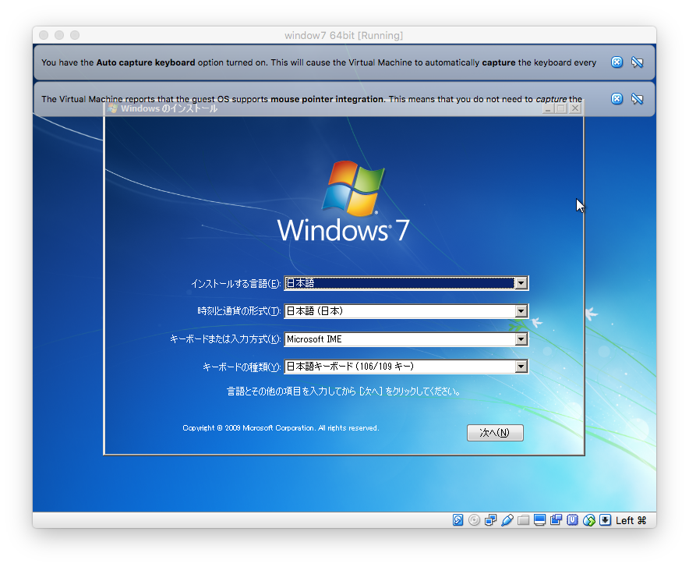Image resolution: width=689 pixels, height=567 pixels.
Task: Click the optical disc status icon
Action: pos(474,520)
